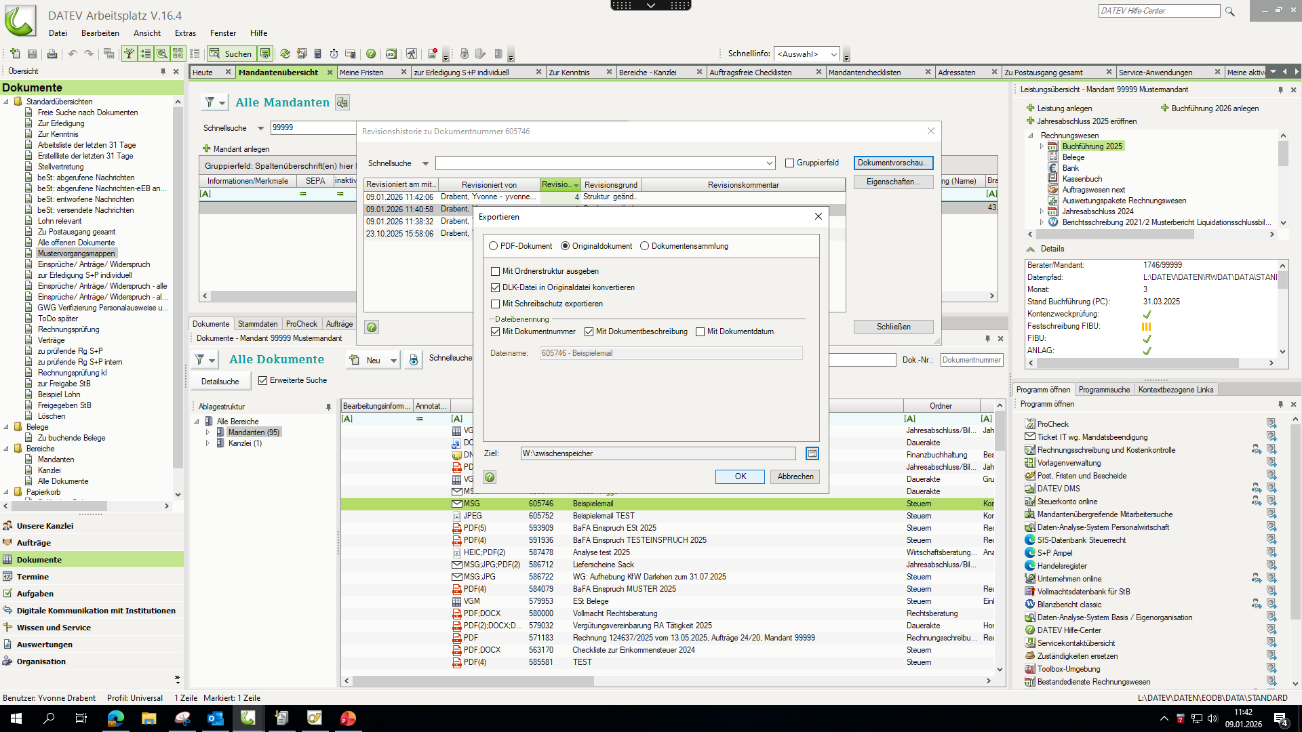Enable Mit Ordnerstruktur ausgeben checkbox
The image size is (1302, 732).
(496, 271)
